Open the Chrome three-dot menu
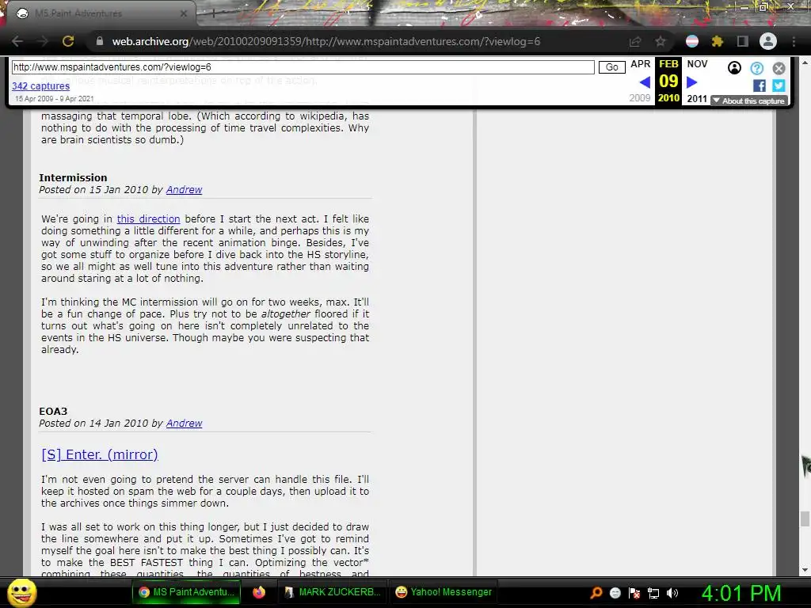Screen dimensions: 811x608 [794, 41]
